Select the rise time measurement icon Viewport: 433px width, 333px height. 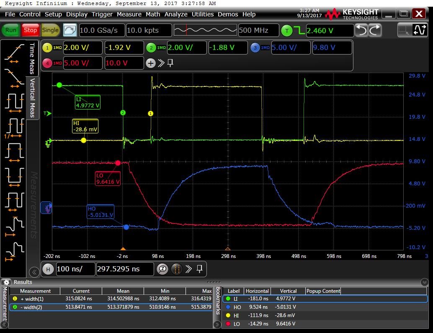coord(14,53)
